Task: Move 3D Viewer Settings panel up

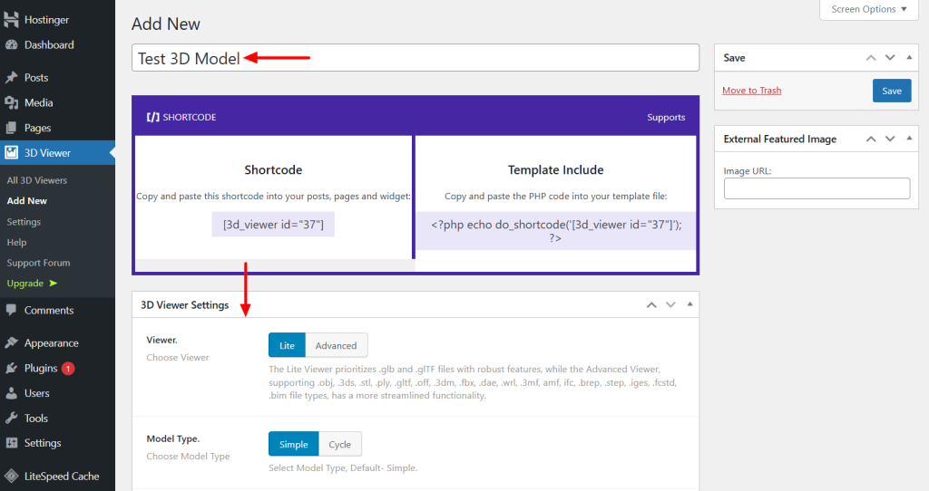Action: click(651, 304)
